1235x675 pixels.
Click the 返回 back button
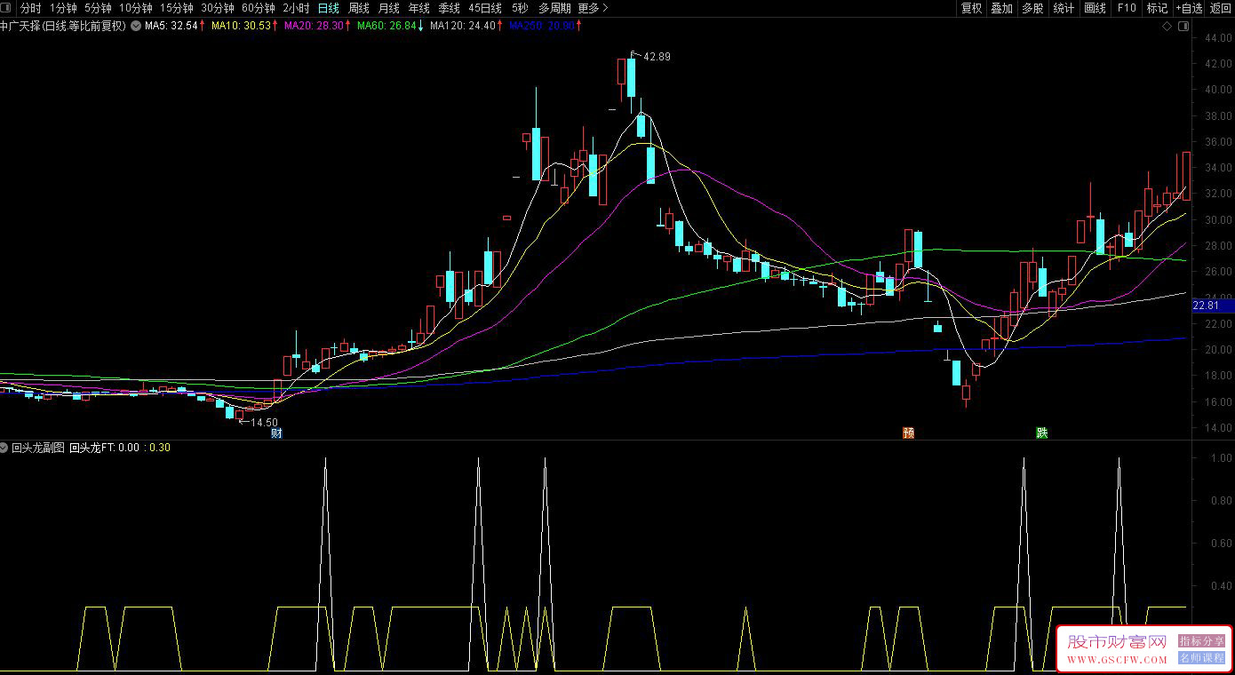1221,8
